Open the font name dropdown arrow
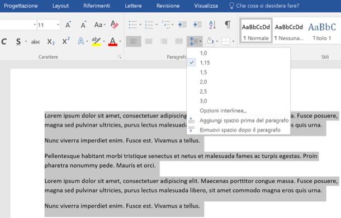Screen dimensions: 341x218 coord(35,25)
